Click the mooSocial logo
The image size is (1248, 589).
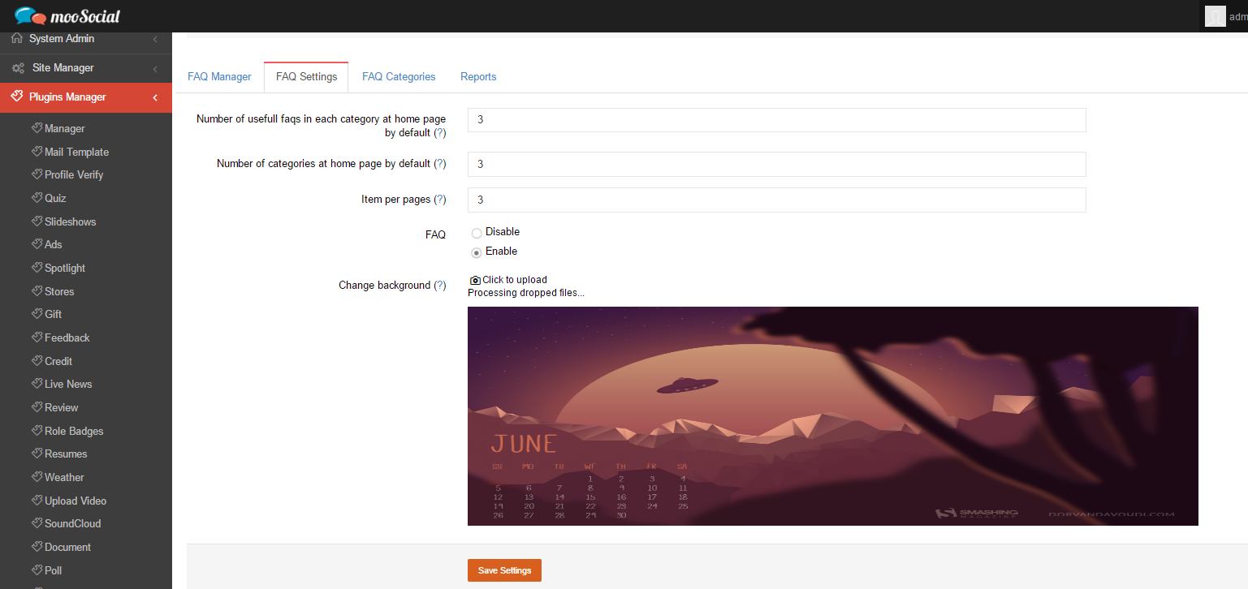pyautogui.click(x=67, y=15)
